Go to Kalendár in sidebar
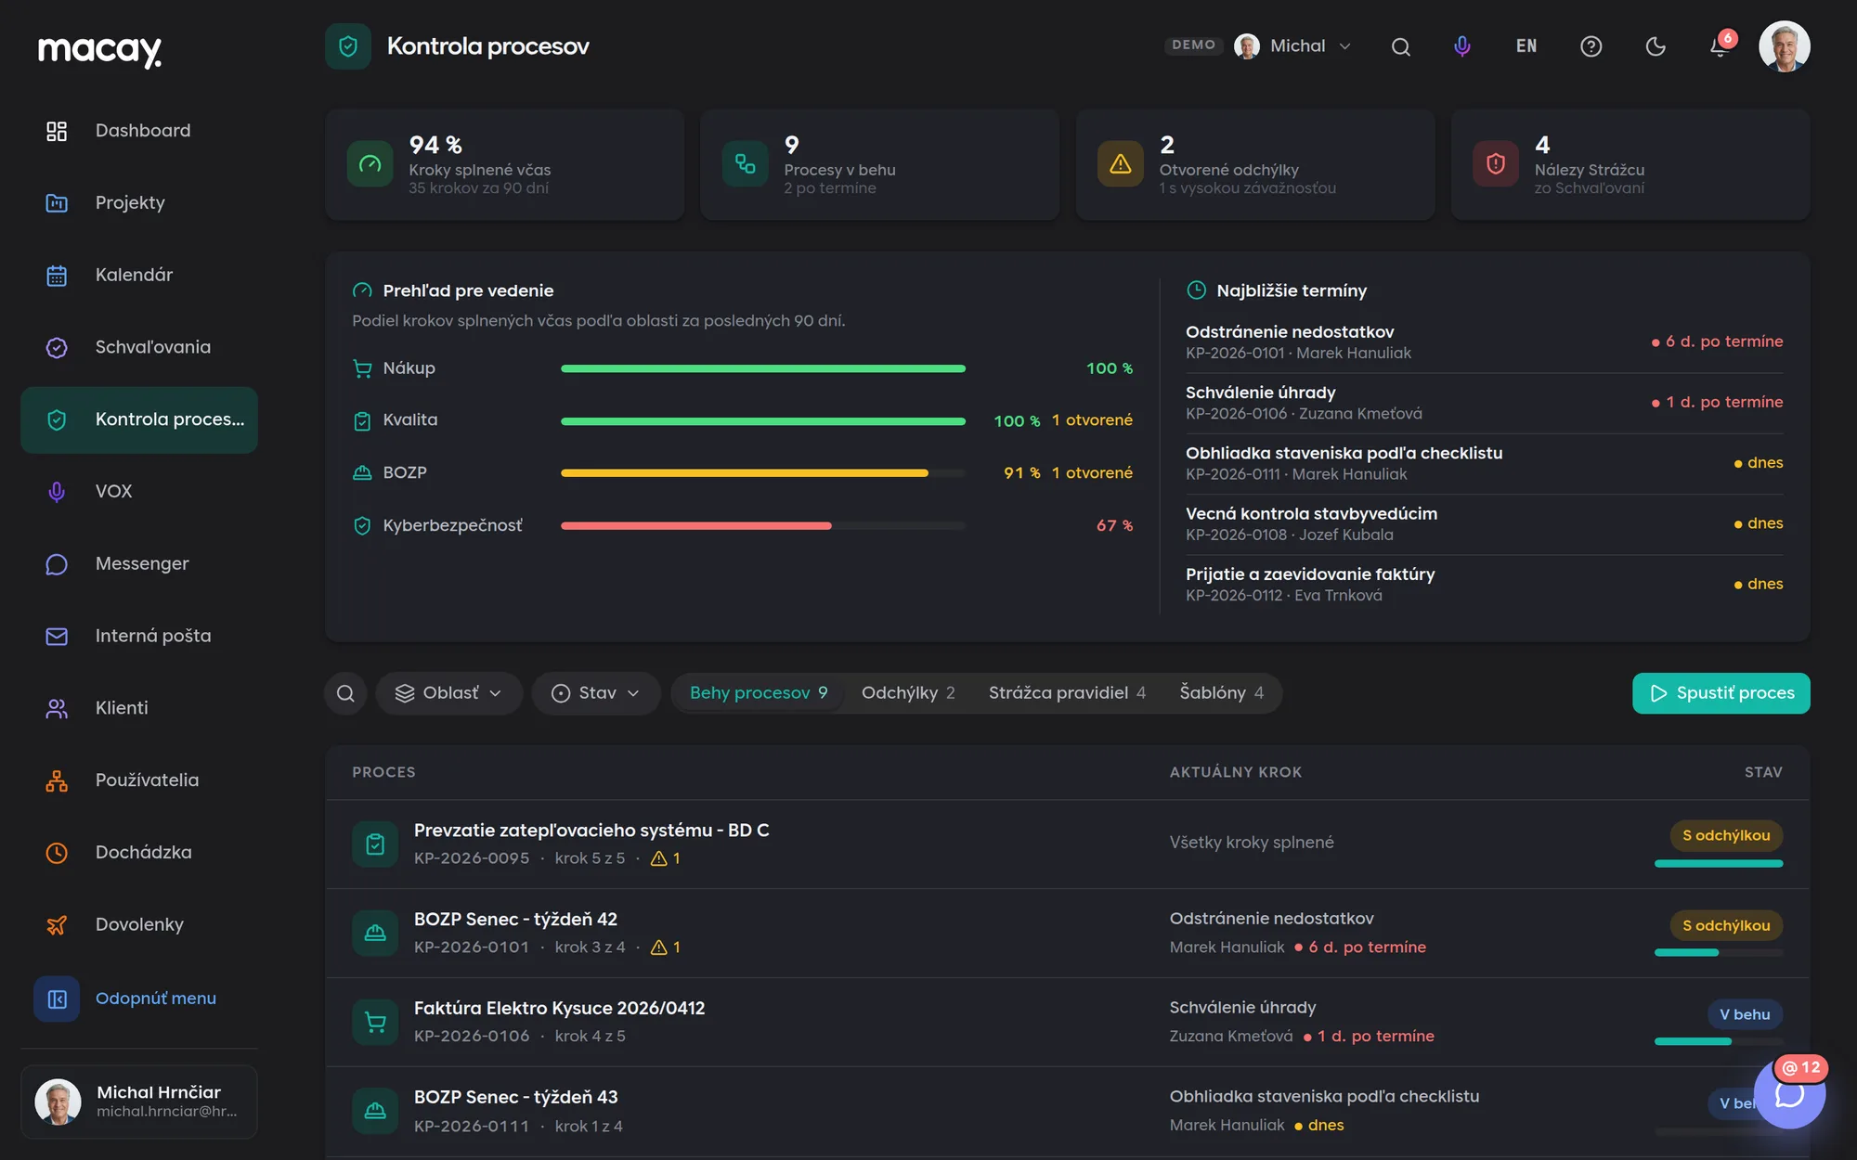The height and width of the screenshot is (1160, 1857). (x=139, y=276)
